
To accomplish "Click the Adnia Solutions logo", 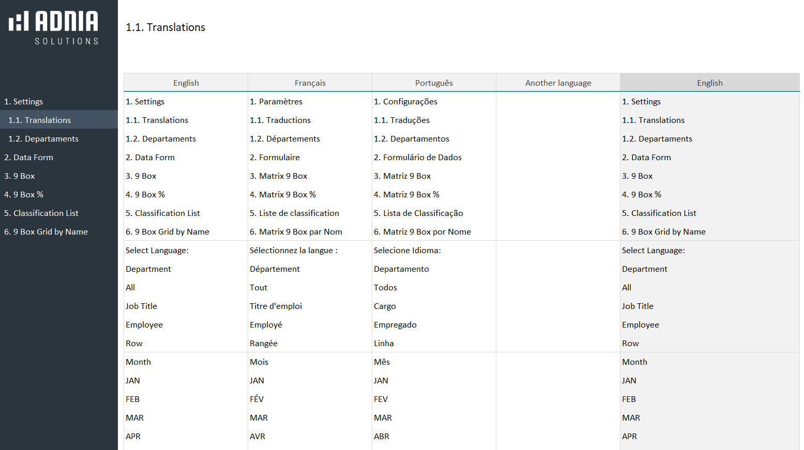I will pyautogui.click(x=54, y=27).
